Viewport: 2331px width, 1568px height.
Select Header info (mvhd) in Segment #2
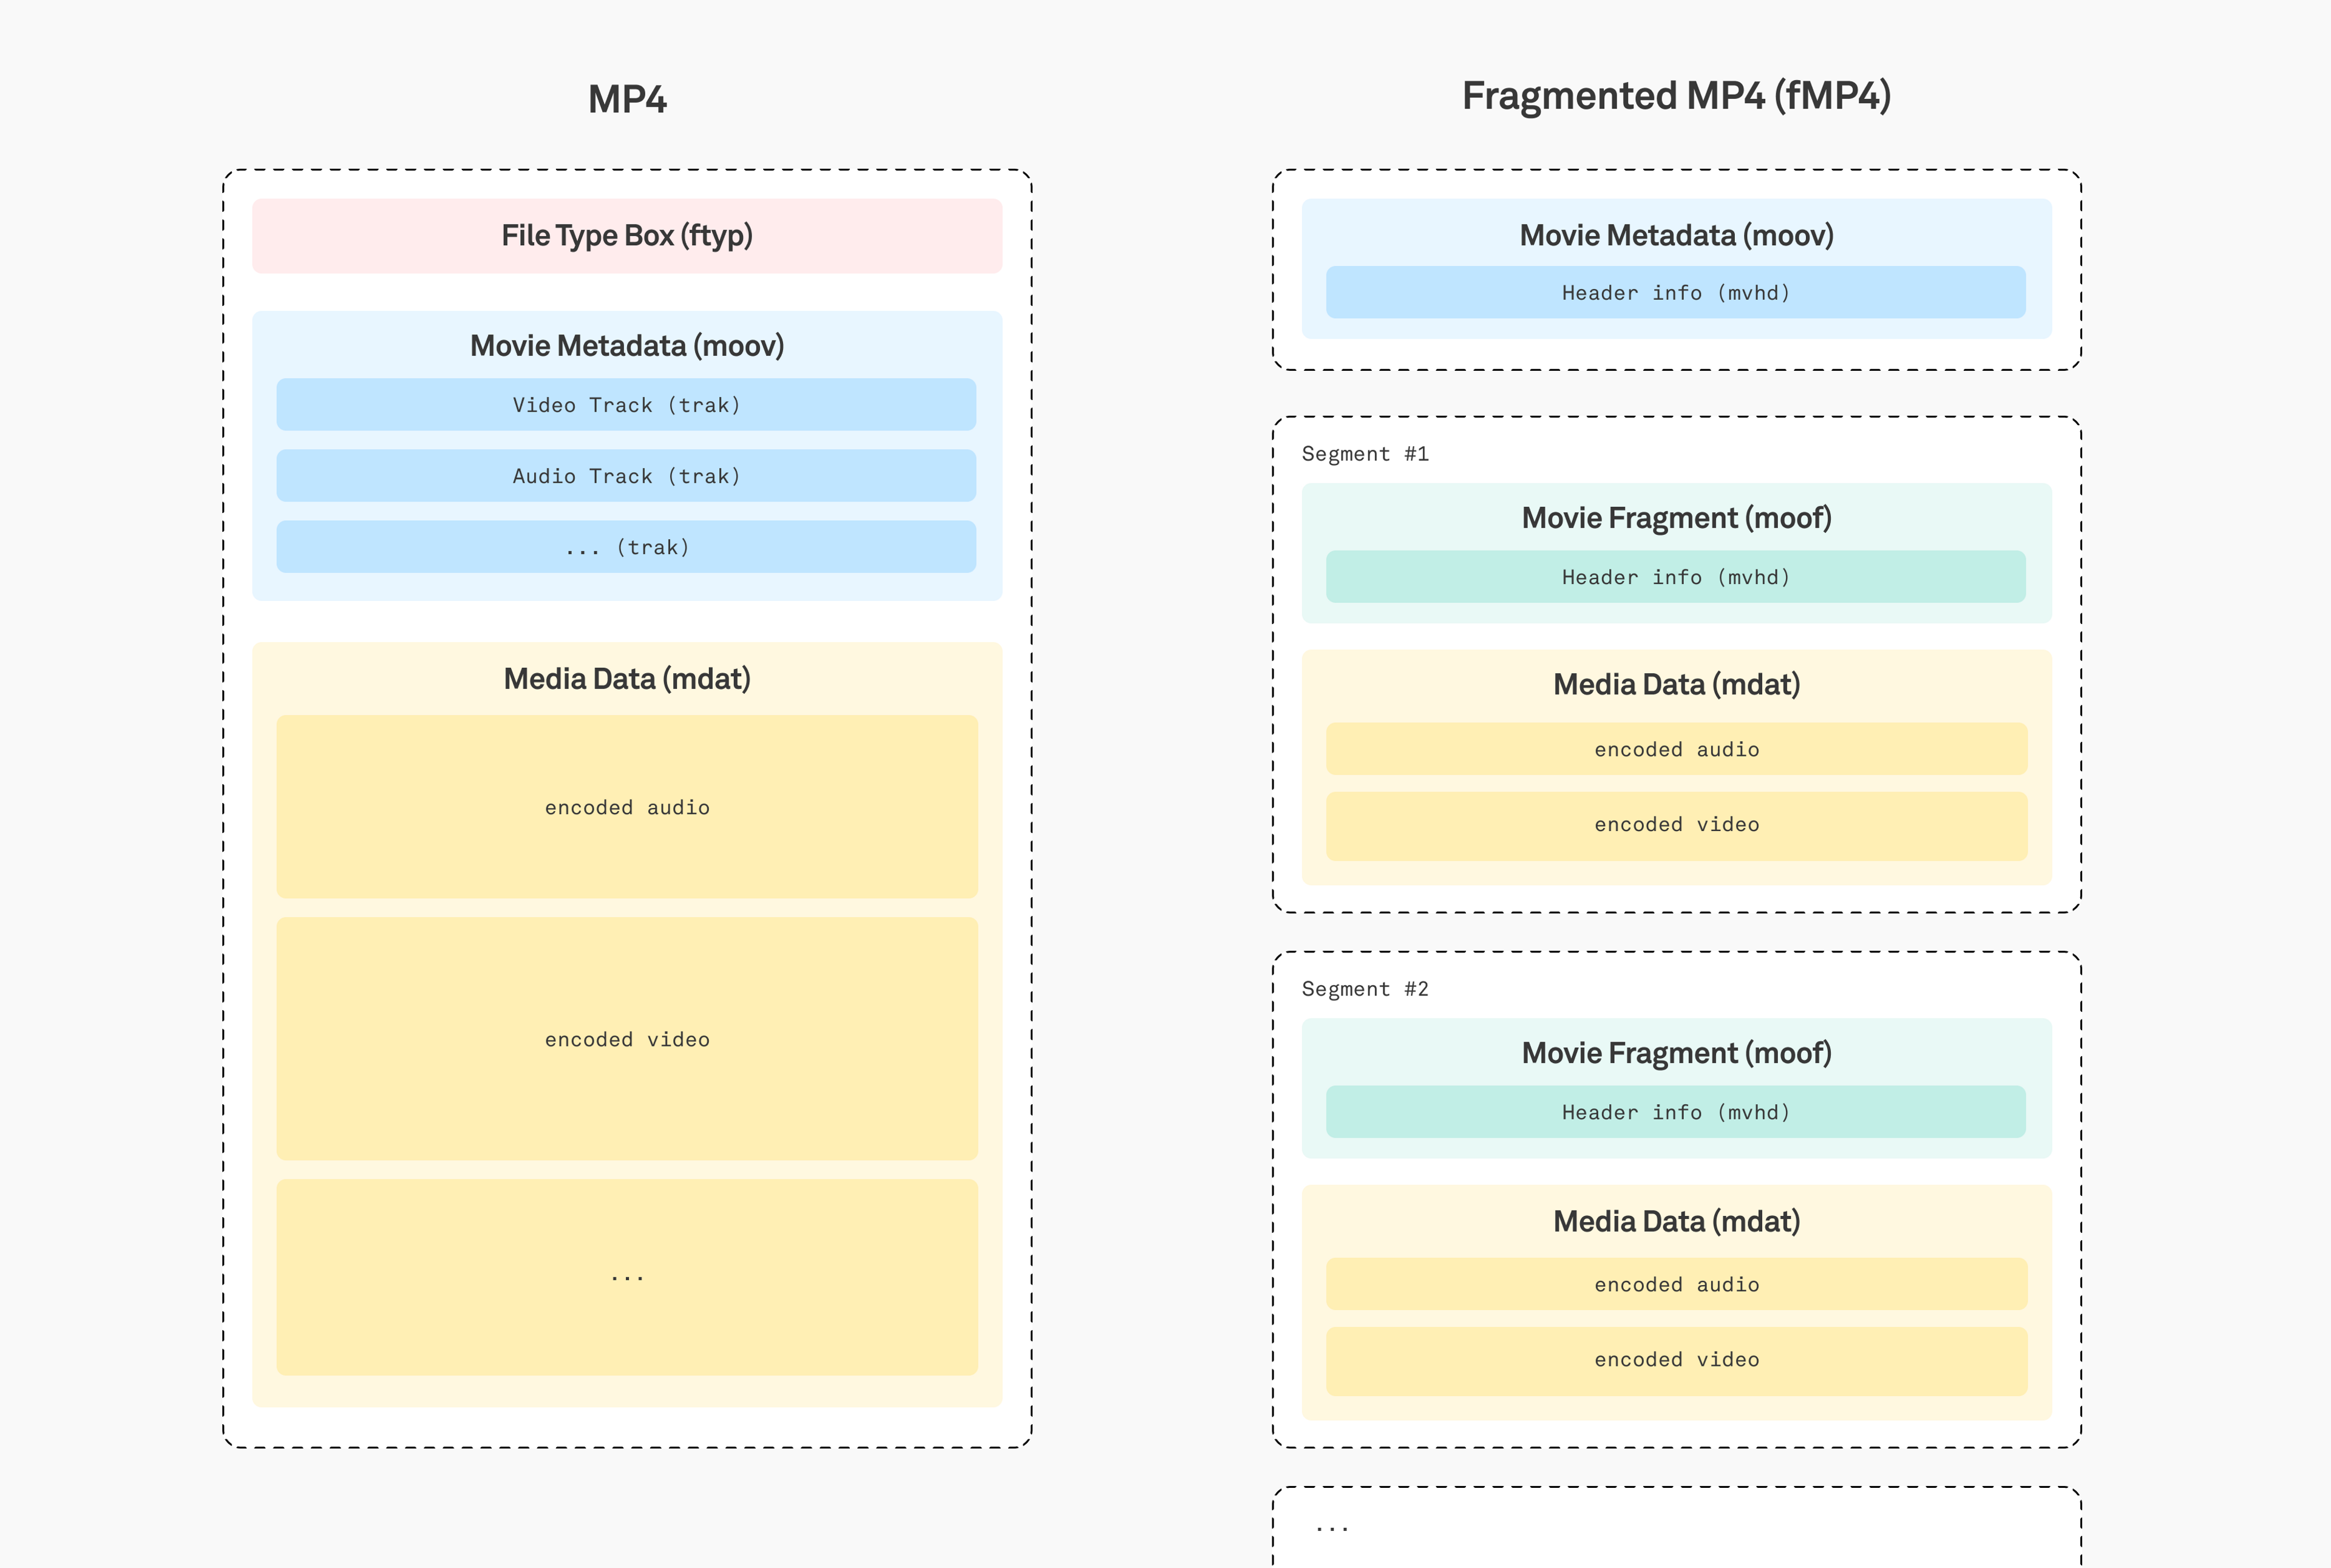[1676, 1112]
